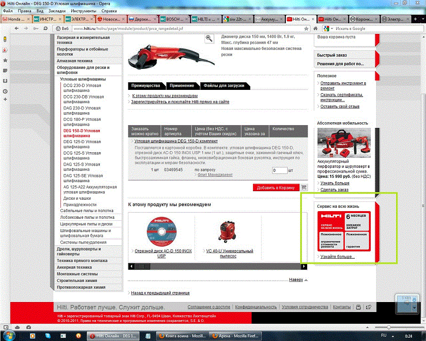Click Добавить в Корзину button
The height and width of the screenshot is (341, 426).
pyautogui.click(x=276, y=187)
